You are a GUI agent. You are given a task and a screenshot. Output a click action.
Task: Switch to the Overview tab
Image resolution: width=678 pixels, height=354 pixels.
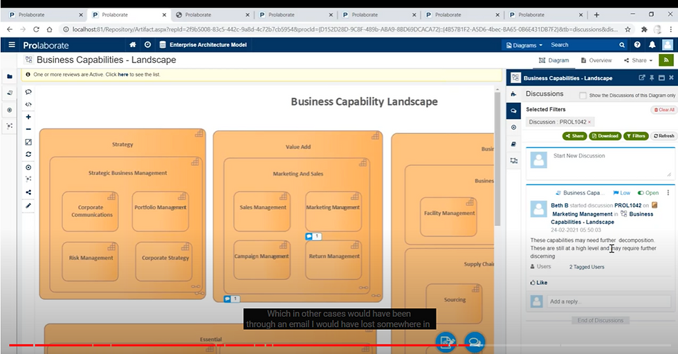(596, 60)
